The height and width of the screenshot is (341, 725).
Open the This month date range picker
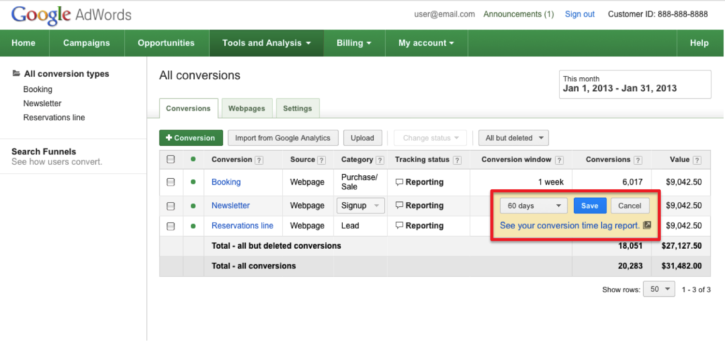pyautogui.click(x=635, y=85)
